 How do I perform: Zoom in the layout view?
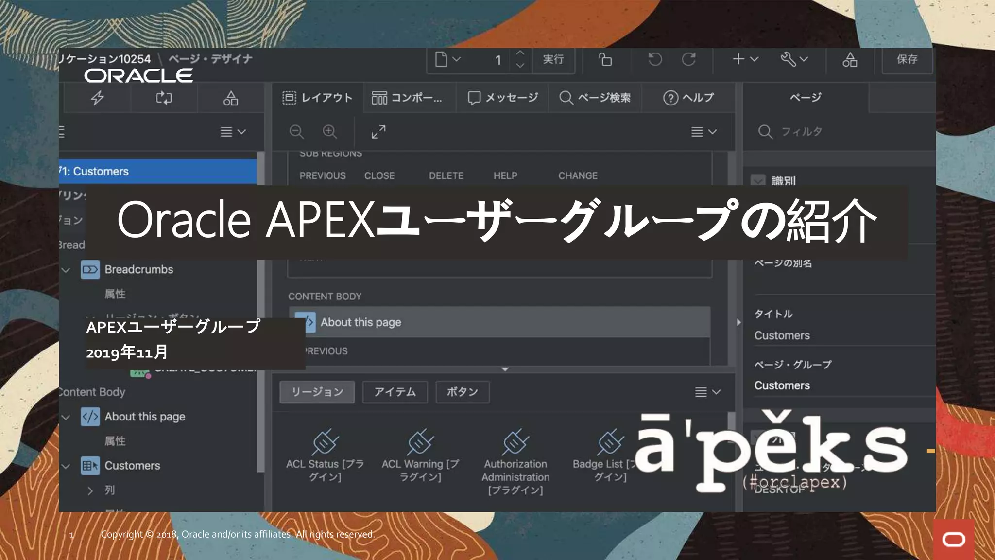[329, 132]
